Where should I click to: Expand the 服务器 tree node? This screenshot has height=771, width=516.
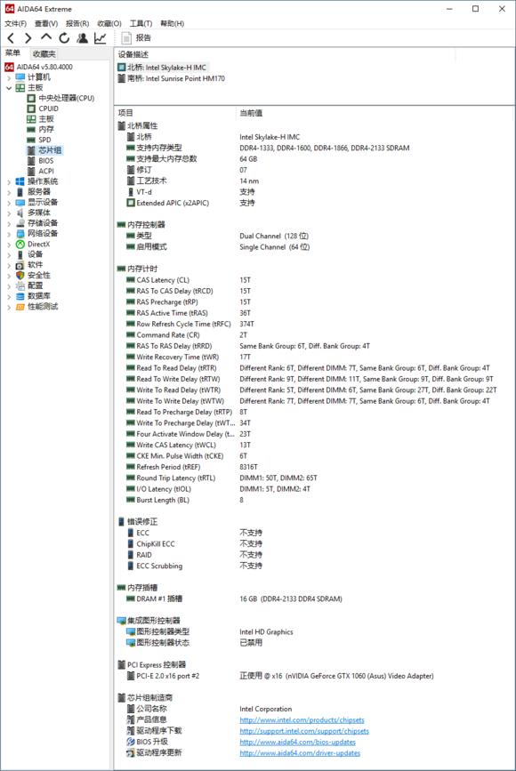click(x=9, y=192)
